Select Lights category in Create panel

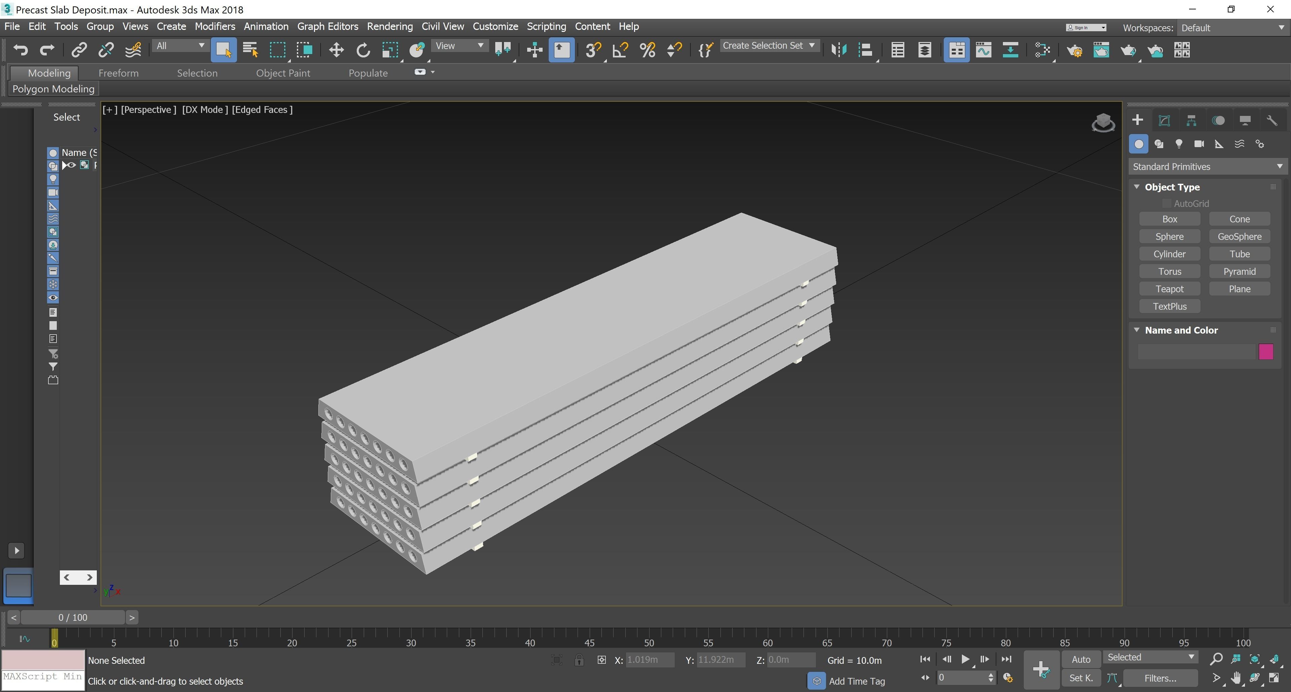1179,144
